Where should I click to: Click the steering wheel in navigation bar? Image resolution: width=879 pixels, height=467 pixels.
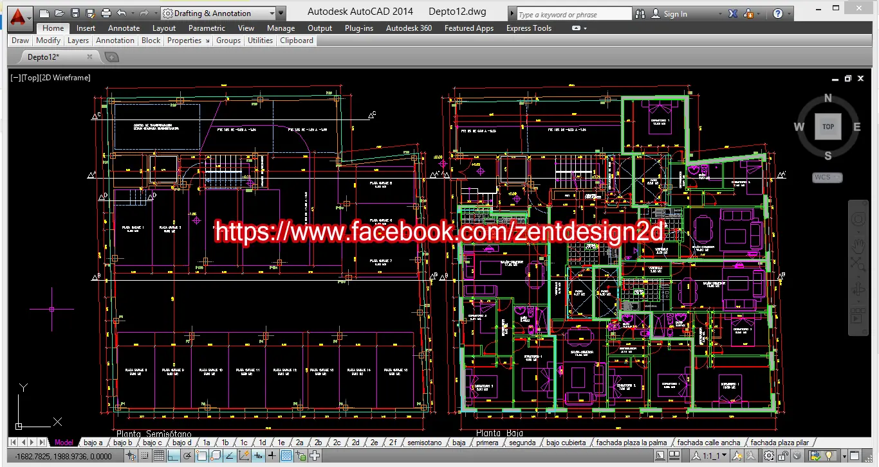point(858,220)
